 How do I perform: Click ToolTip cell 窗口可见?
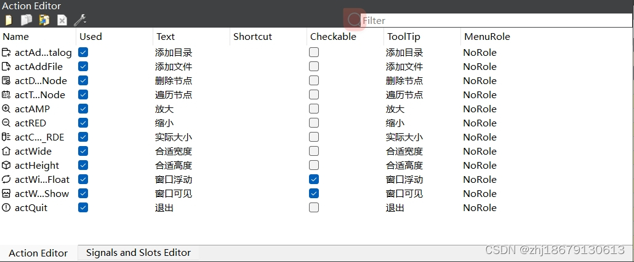pyautogui.click(x=404, y=193)
